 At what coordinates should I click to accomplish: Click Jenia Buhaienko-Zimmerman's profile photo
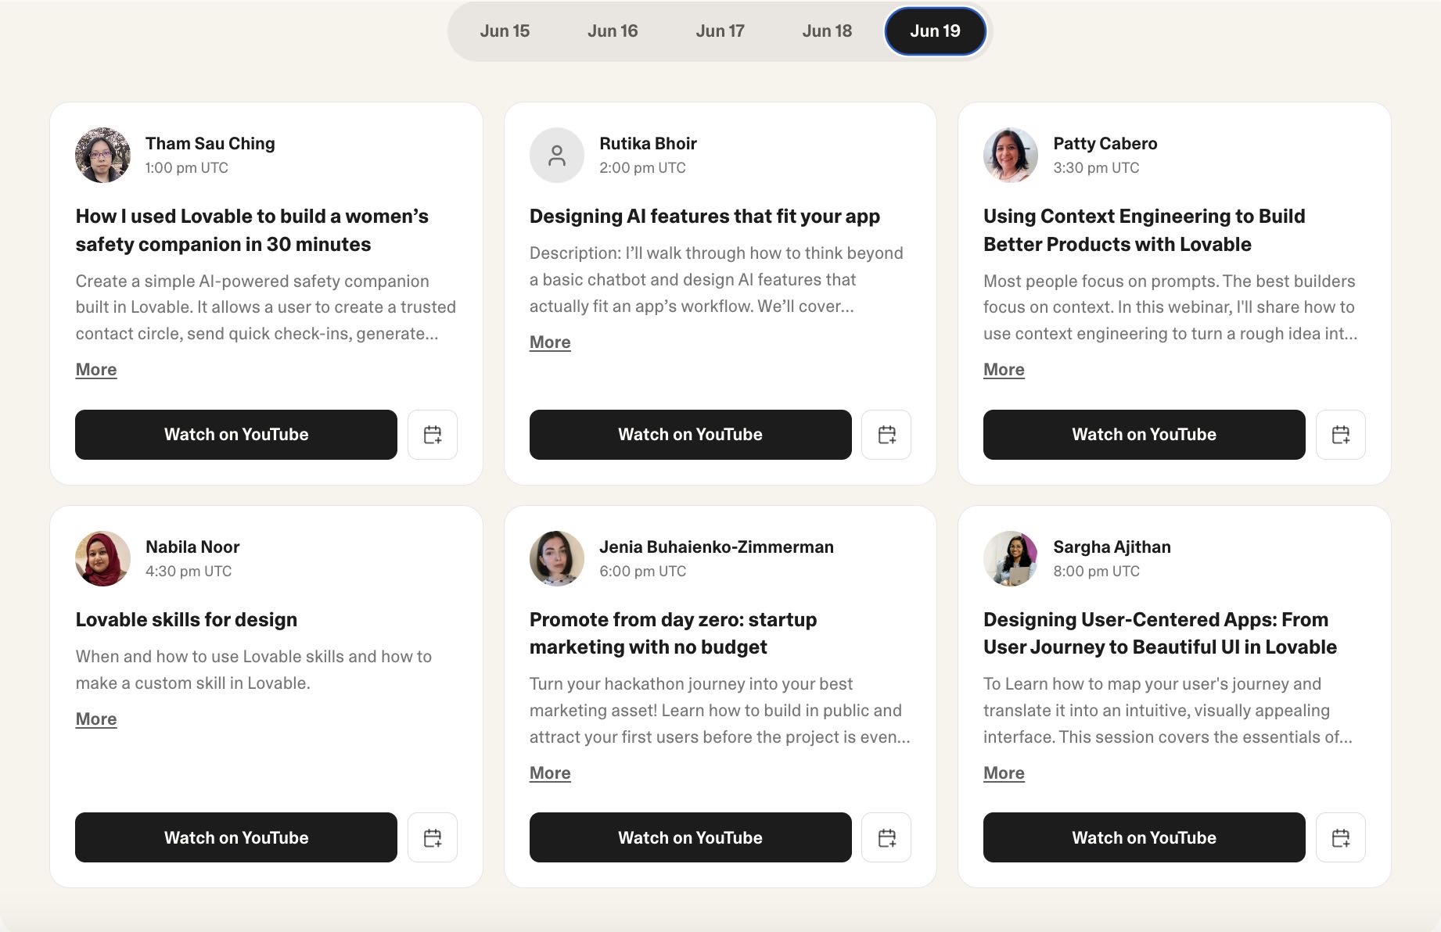coord(557,558)
